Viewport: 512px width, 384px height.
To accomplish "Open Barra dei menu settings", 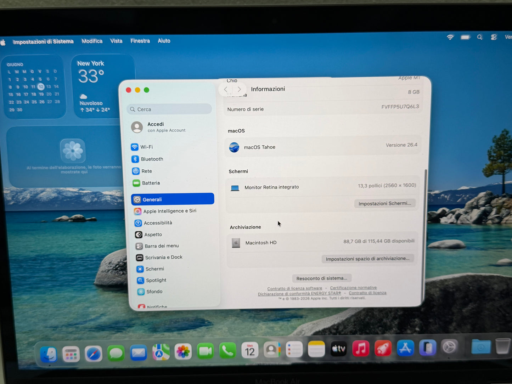I will [x=157, y=246].
